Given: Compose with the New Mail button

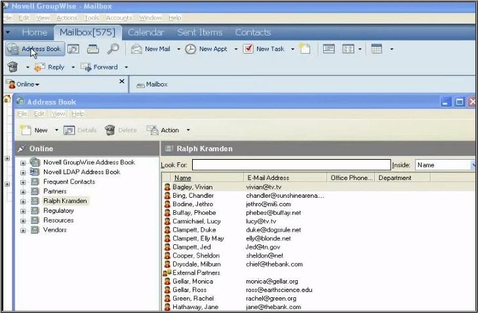Looking at the screenshot, I should [151, 49].
